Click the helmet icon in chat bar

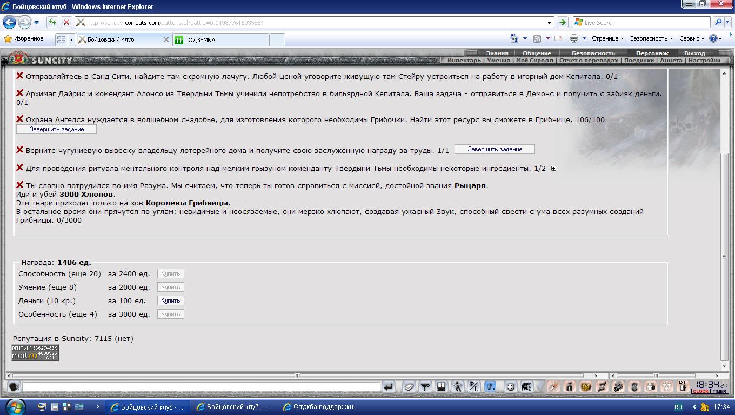526,386
